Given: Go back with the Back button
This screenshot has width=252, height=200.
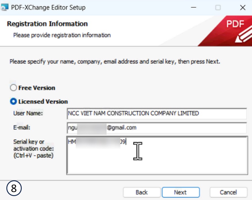Looking at the screenshot, I should [141, 192].
